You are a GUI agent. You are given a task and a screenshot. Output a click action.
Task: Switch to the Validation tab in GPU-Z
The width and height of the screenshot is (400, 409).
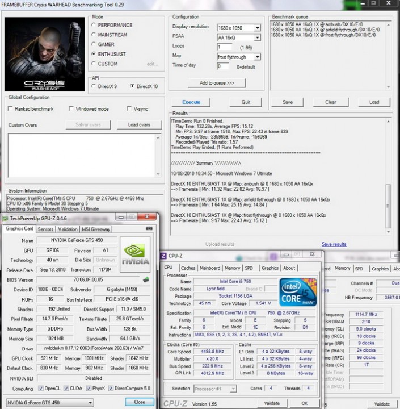[x=68, y=229]
